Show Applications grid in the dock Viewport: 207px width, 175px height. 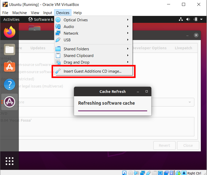pyautogui.click(x=10, y=161)
